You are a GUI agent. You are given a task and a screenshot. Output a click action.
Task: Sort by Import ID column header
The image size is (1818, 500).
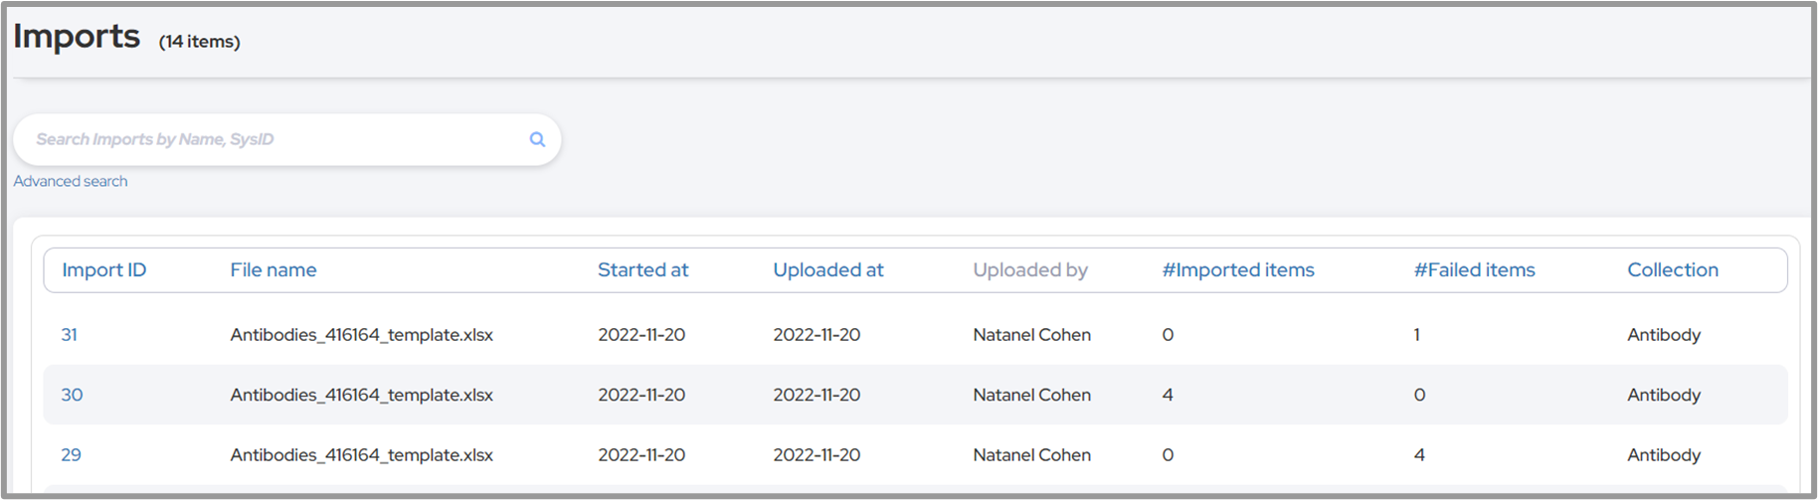click(x=103, y=269)
